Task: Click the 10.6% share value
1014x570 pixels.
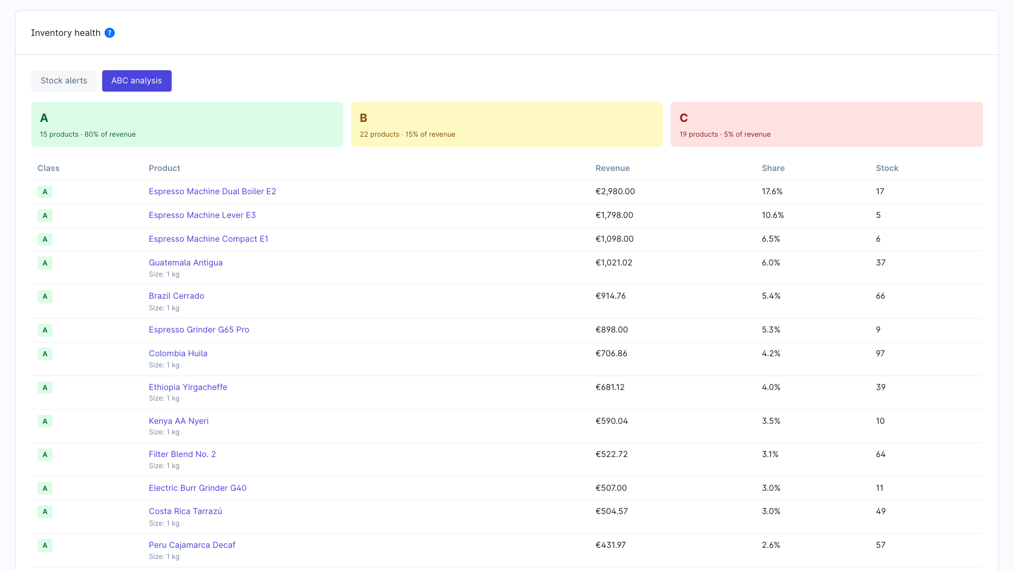Action: (773, 215)
